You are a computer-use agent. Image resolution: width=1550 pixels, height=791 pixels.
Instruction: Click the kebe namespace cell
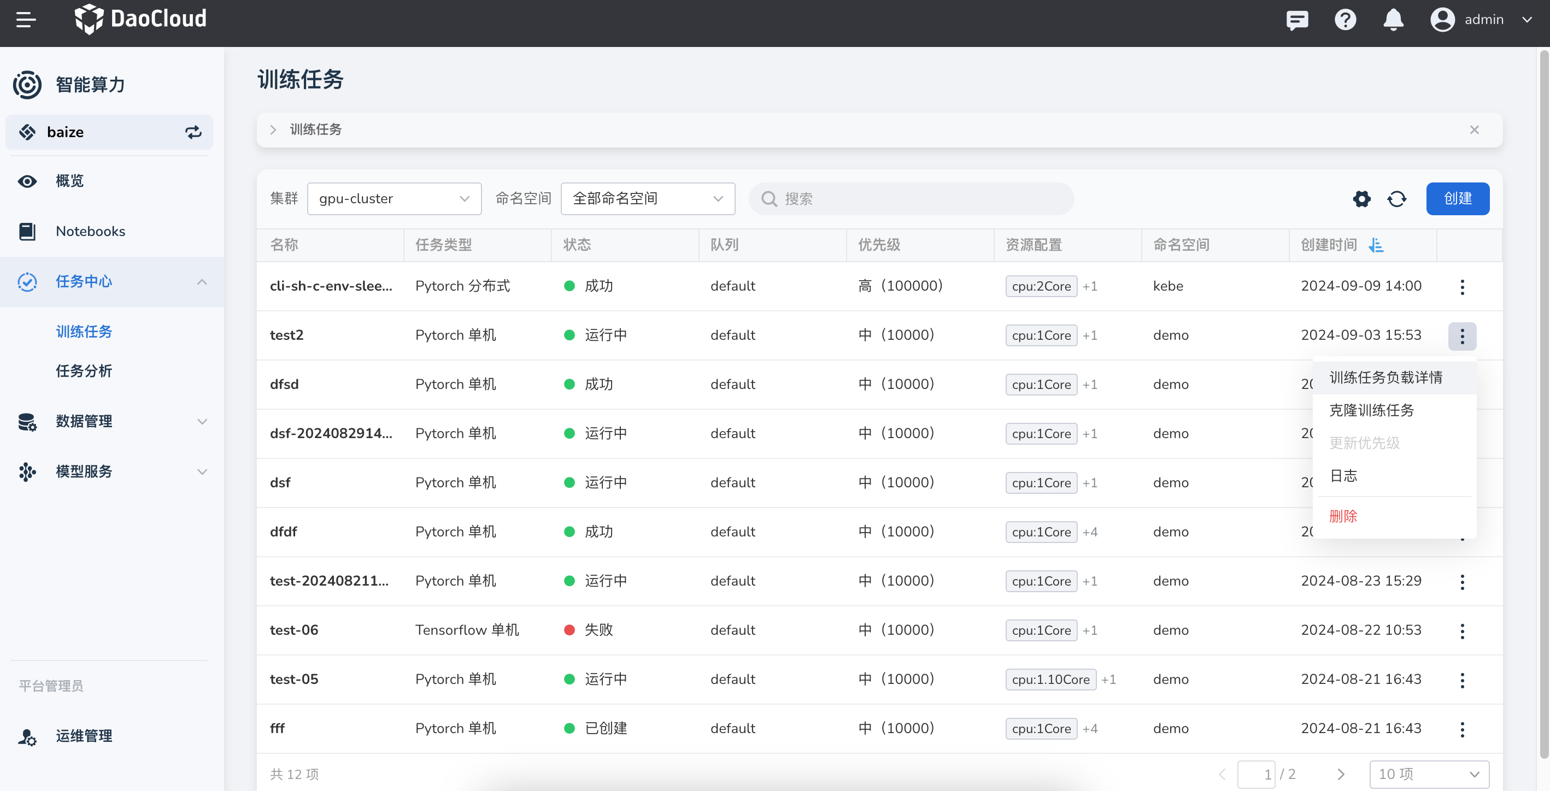pyautogui.click(x=1168, y=286)
